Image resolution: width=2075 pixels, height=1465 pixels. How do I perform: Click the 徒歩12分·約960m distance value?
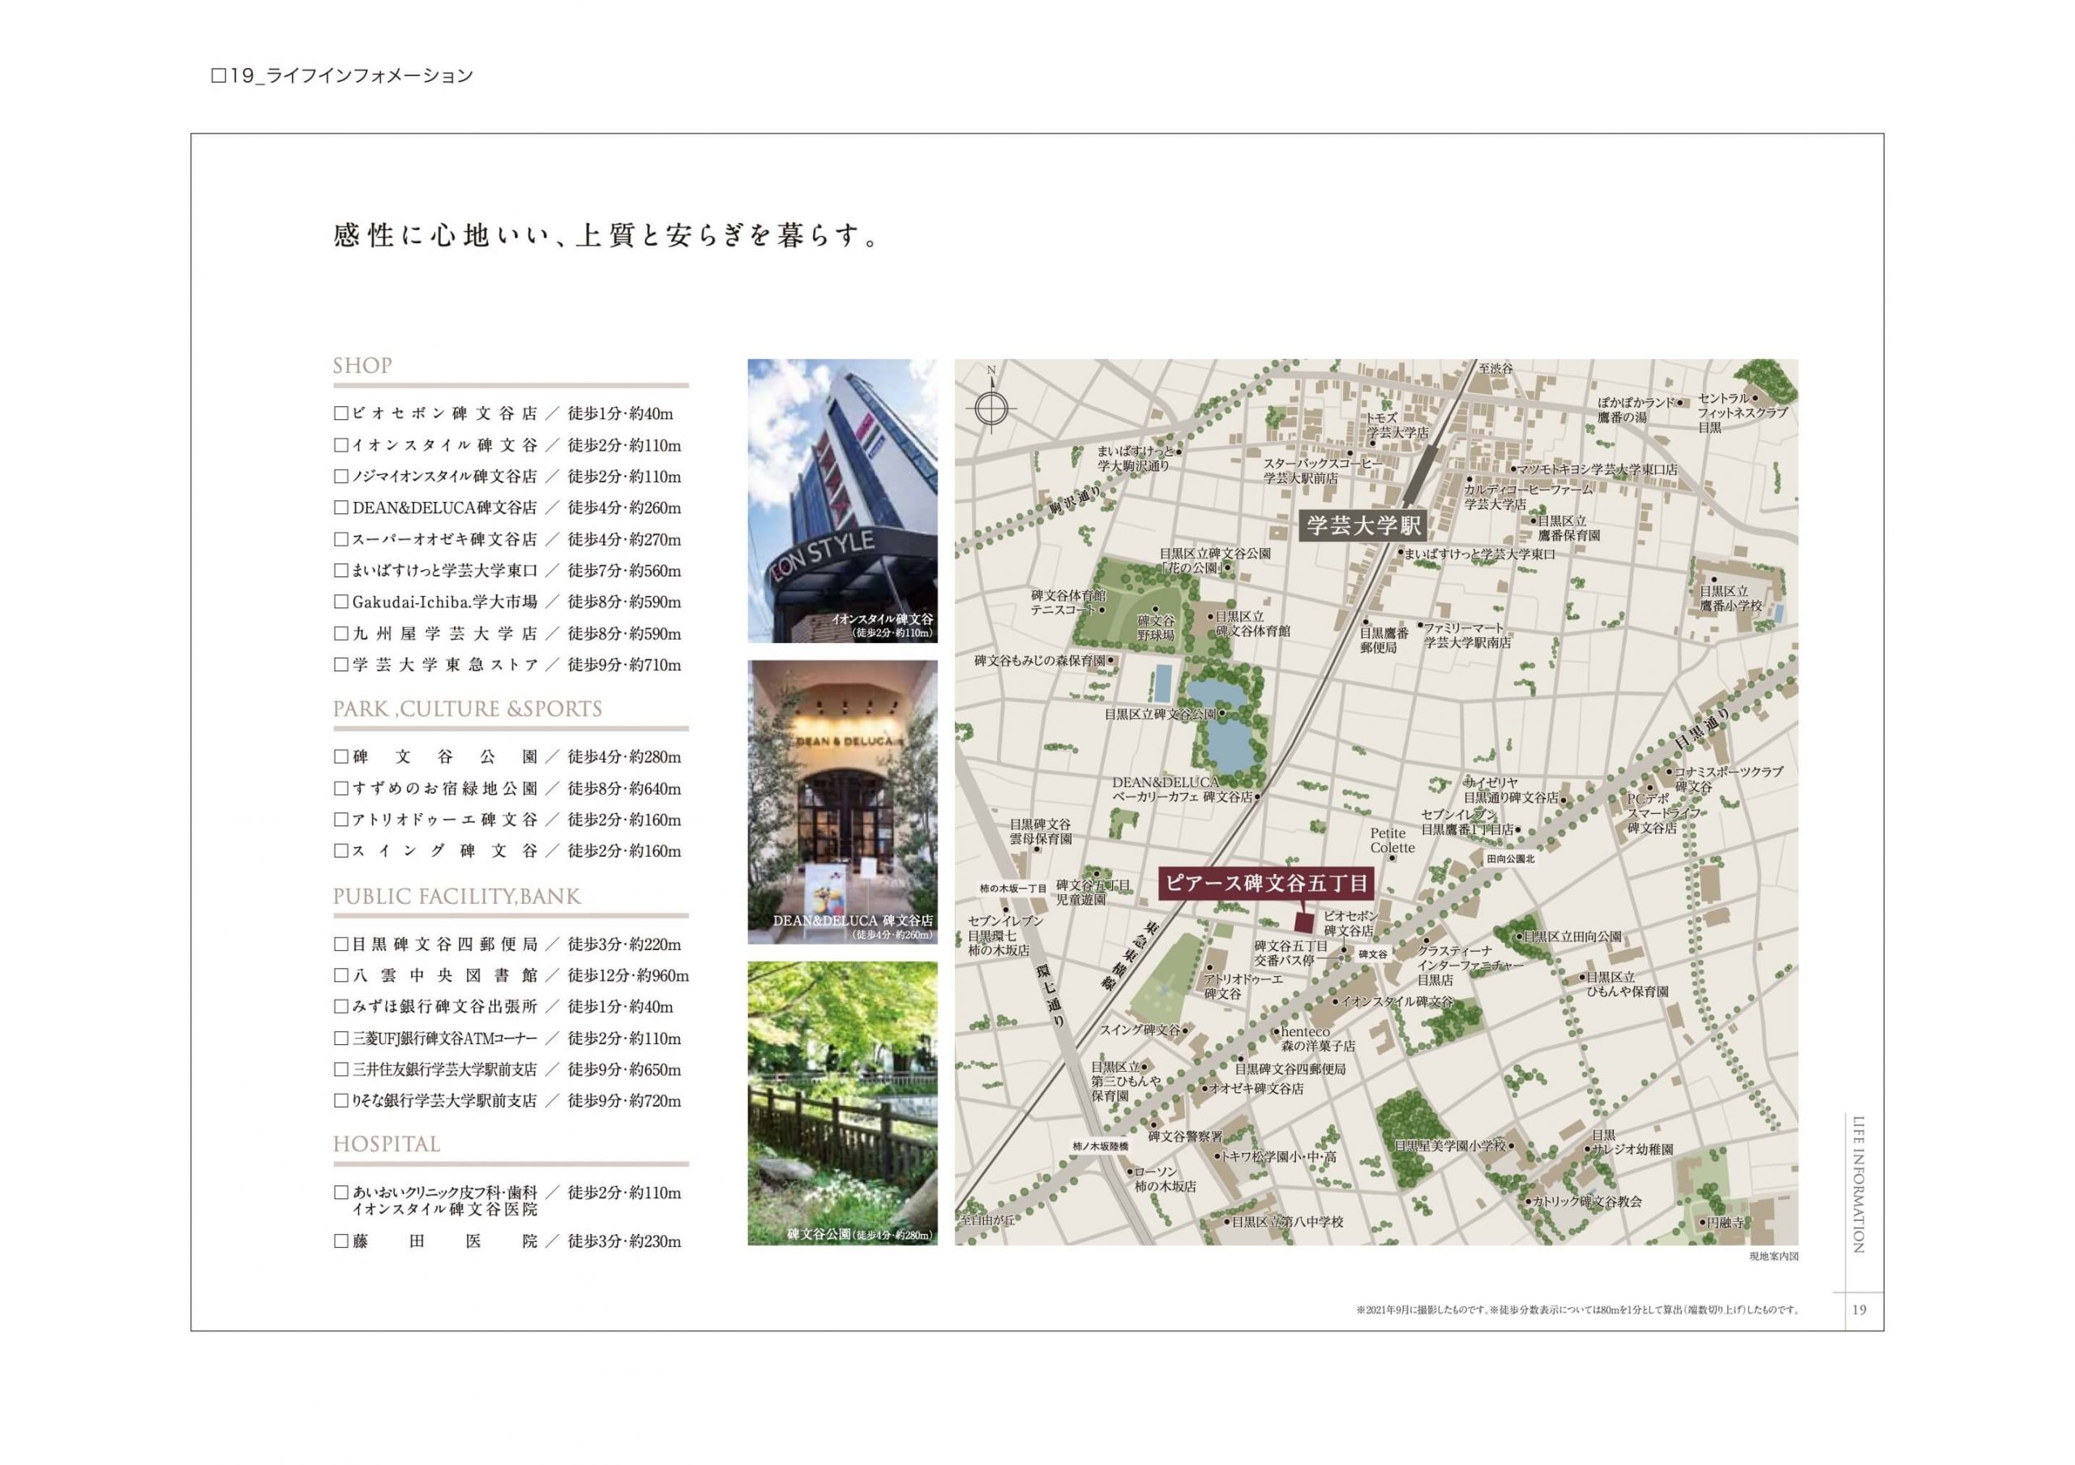click(x=628, y=975)
